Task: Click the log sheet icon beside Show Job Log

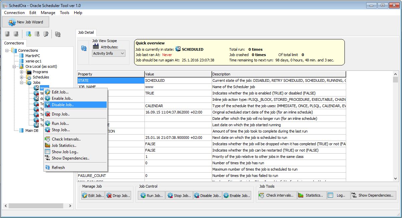Action: coord(47,152)
